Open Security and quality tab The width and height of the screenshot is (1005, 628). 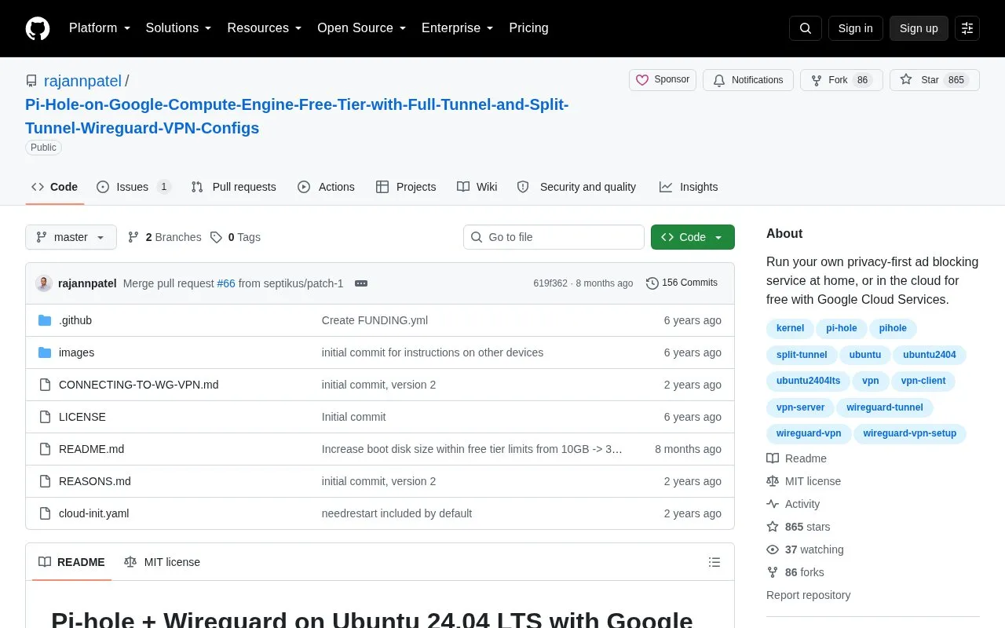(x=576, y=187)
